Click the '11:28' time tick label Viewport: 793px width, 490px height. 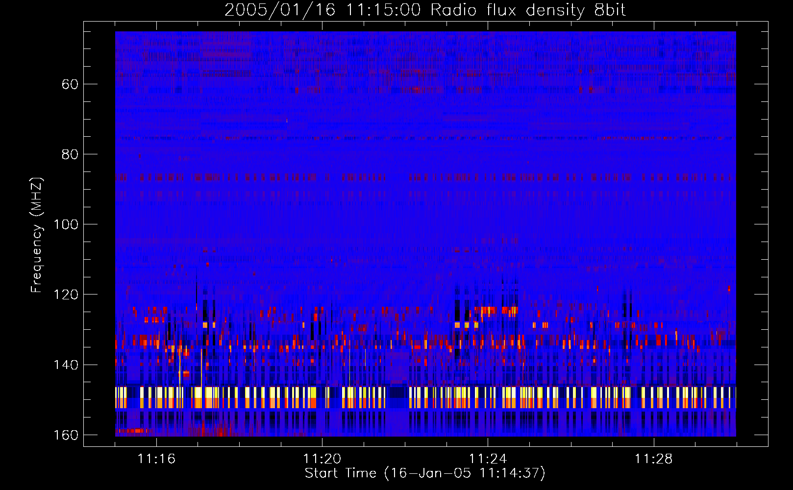[x=654, y=459]
